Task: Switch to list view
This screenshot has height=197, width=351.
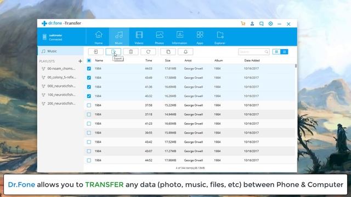Action: 284,52
